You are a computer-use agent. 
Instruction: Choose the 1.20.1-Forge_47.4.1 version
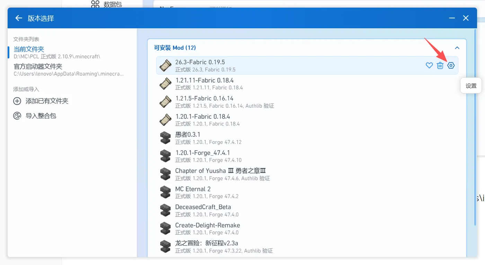(x=307, y=156)
